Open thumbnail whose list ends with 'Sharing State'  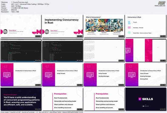click(146, 75)
